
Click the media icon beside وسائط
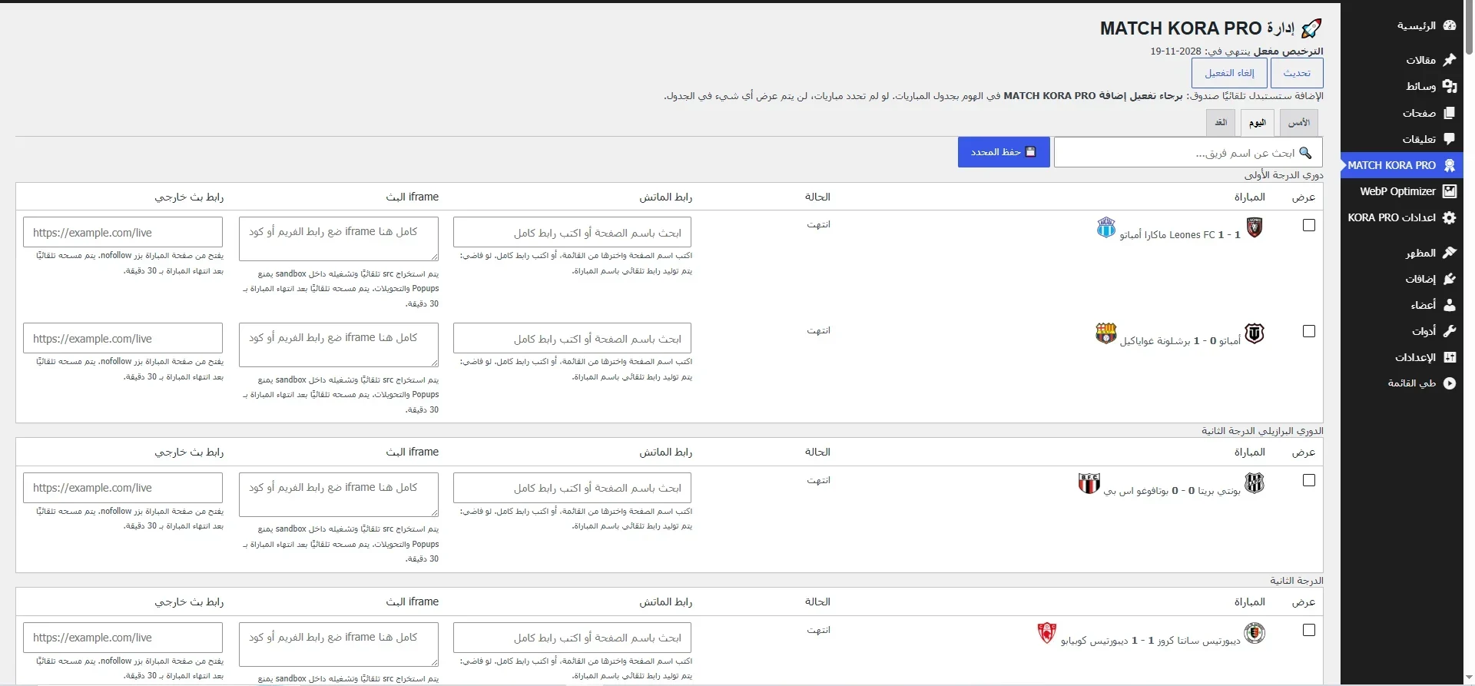[x=1450, y=86]
